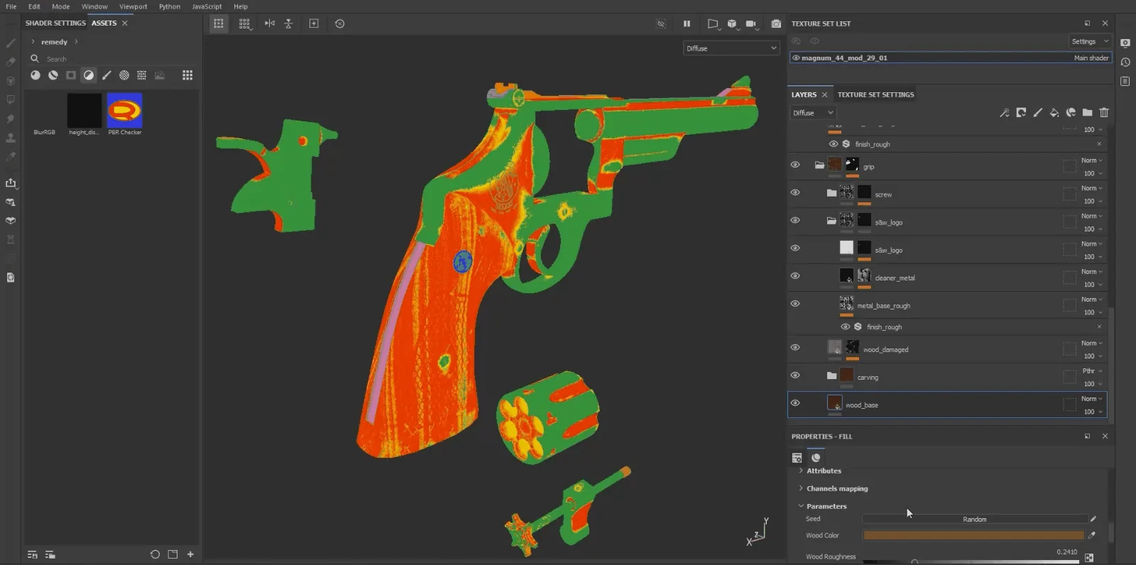Image resolution: width=1136 pixels, height=565 pixels.
Task: Open the video camera settings icon
Action: pyautogui.click(x=751, y=24)
